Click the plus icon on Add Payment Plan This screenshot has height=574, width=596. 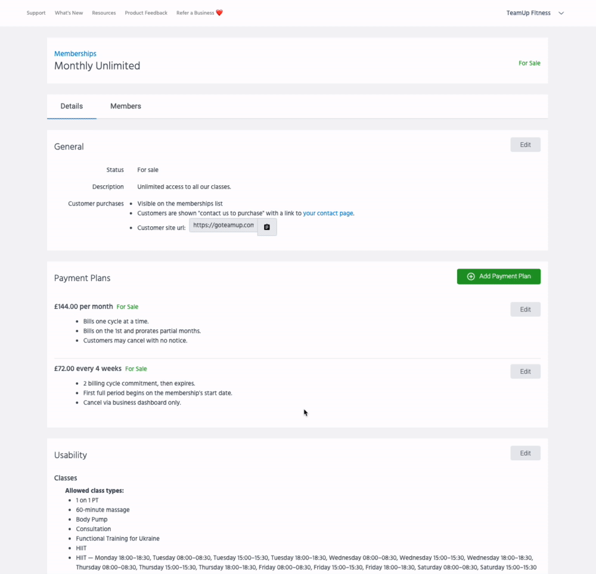point(471,276)
